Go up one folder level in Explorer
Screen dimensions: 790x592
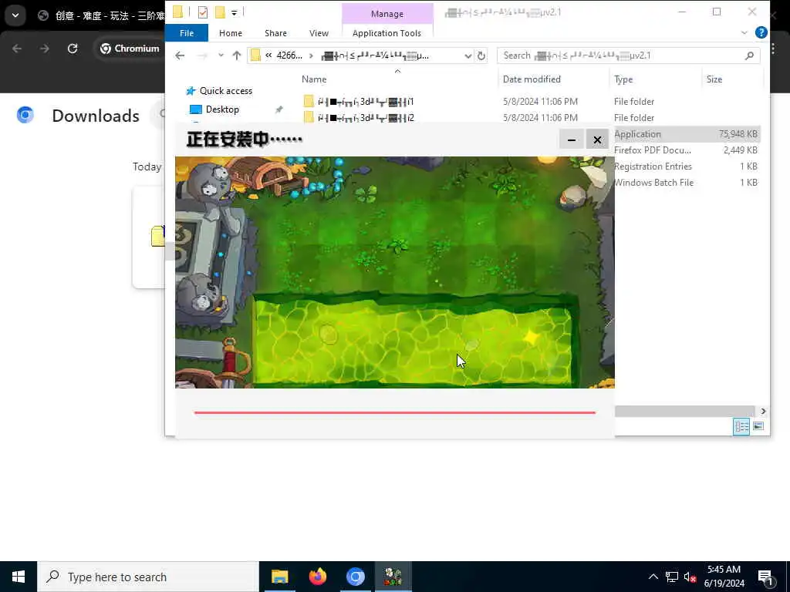pos(237,55)
